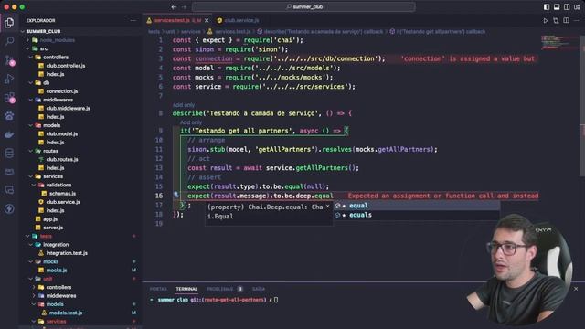
Task: Select 'equals' autocomplete suggestion
Action: [417, 215]
